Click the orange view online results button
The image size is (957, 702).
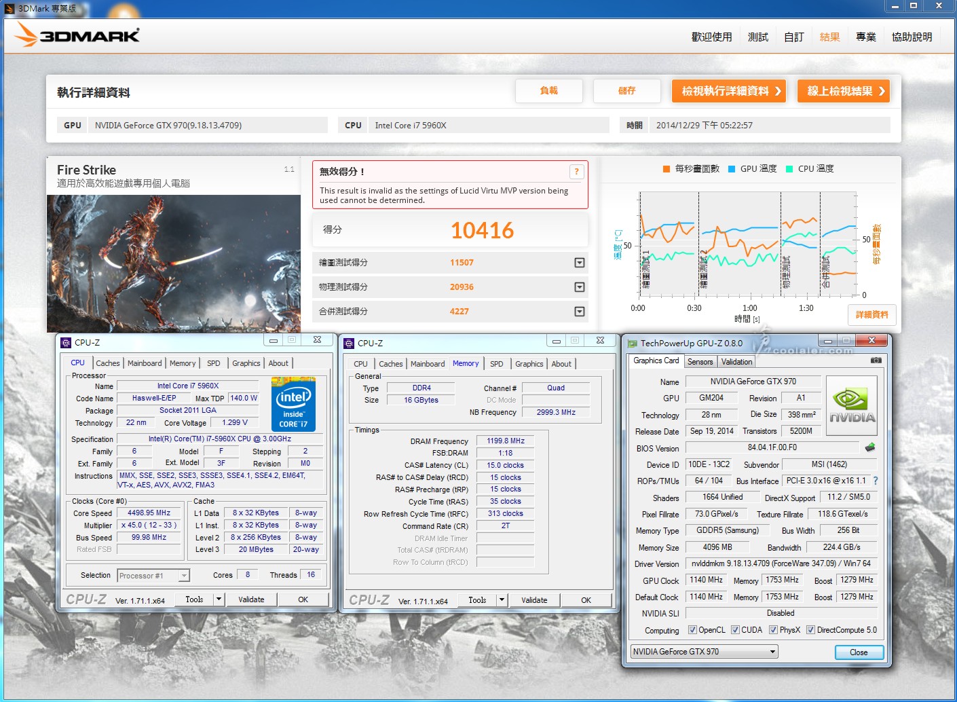tap(844, 91)
